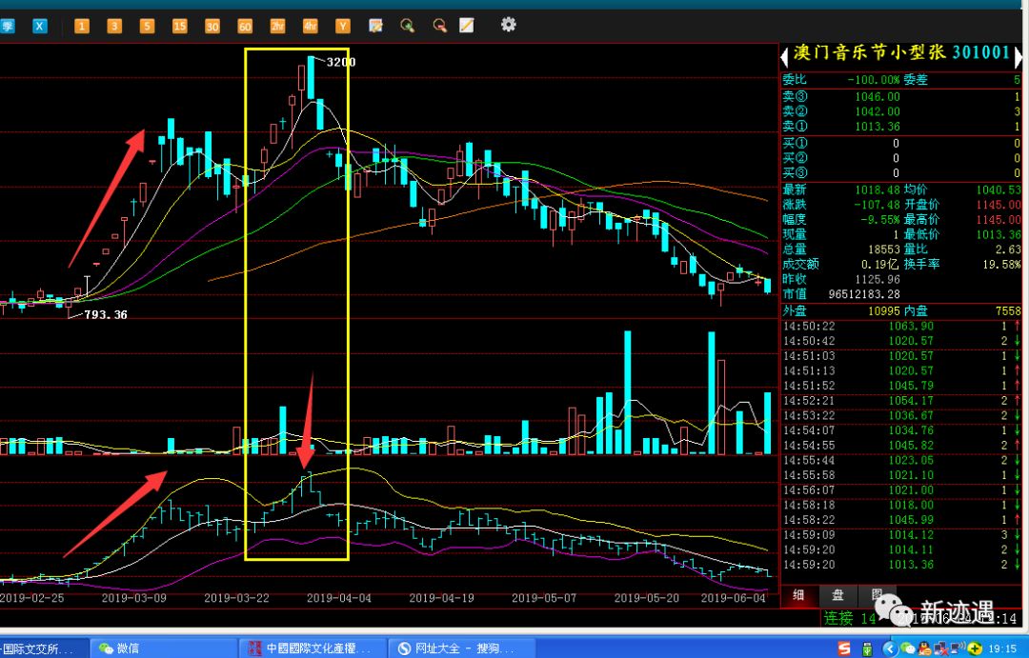Click the disconnected network tray icon
This screenshot has height=658, width=1029.
(941, 648)
